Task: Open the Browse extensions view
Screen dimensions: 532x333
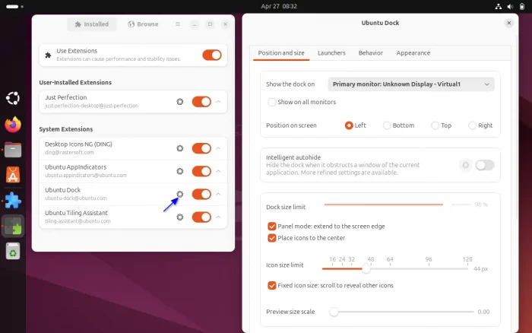Action: tap(142, 24)
